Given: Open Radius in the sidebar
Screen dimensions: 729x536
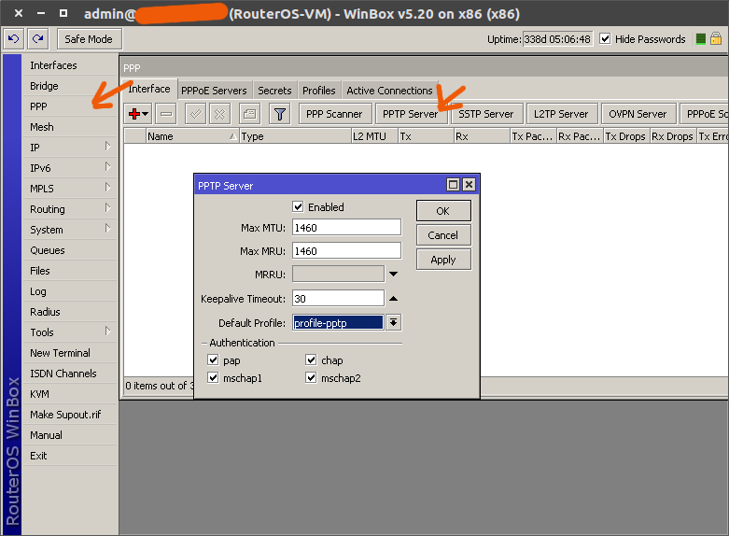Looking at the screenshot, I should [x=70, y=312].
